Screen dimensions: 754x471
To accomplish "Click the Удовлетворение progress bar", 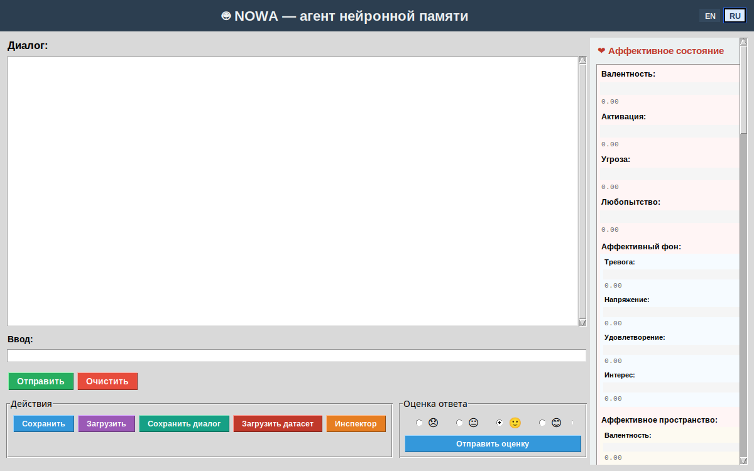I will 672,350.
